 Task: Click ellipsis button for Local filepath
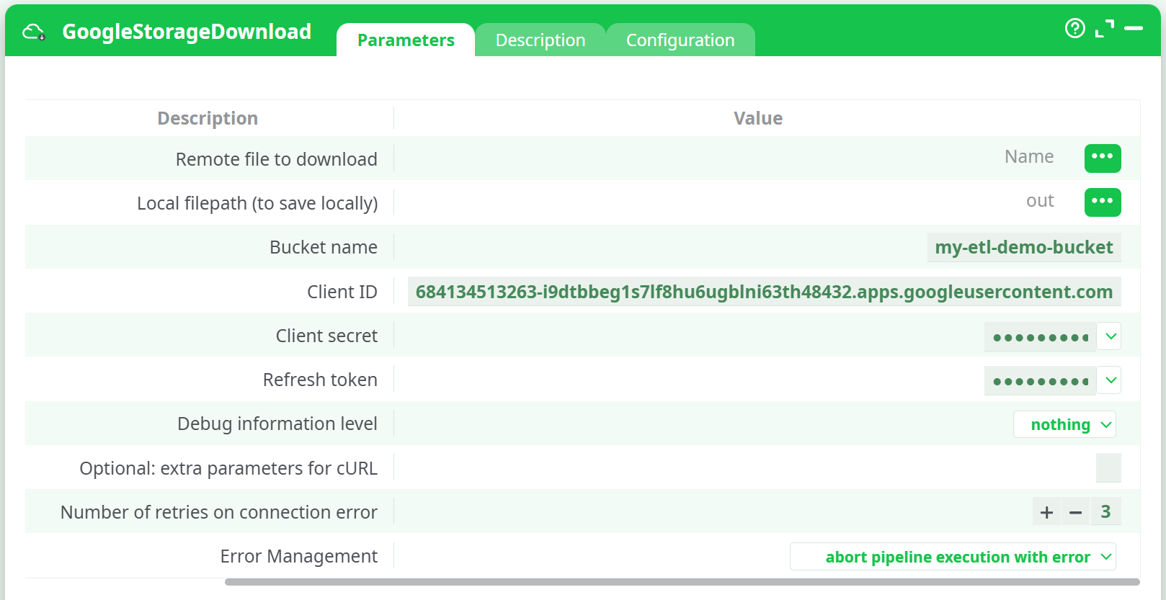click(1102, 202)
